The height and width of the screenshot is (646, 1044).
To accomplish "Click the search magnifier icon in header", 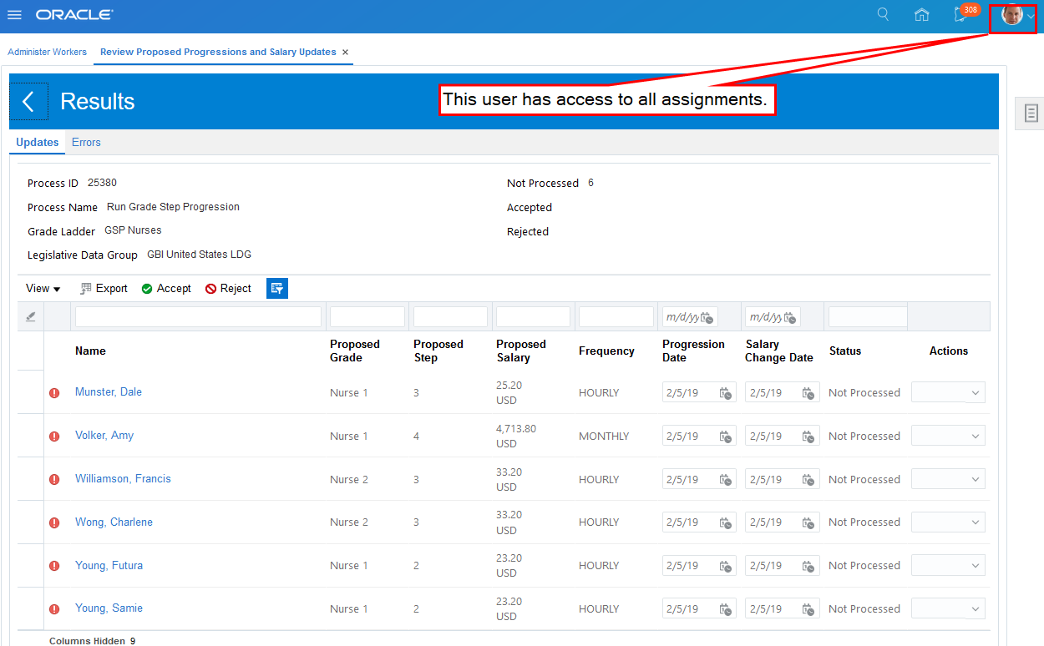I will point(883,14).
